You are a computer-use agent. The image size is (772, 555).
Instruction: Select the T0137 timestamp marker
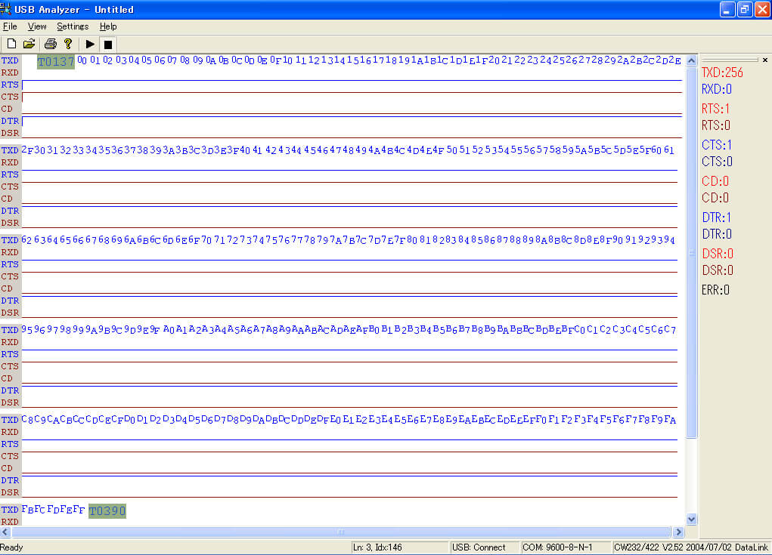coord(56,62)
